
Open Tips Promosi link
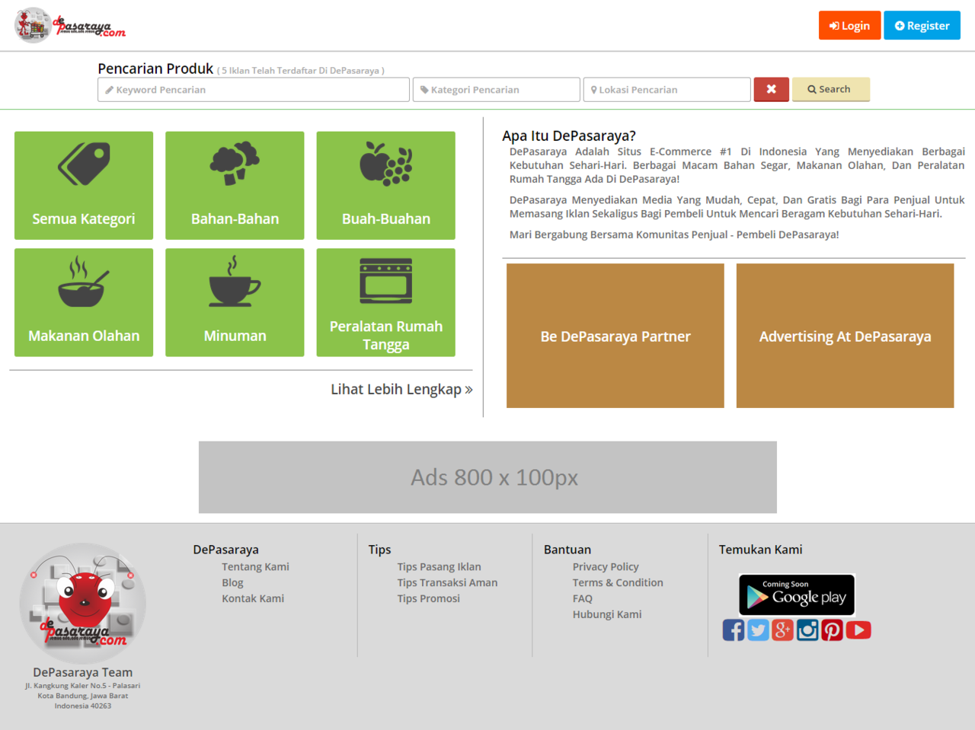click(428, 598)
